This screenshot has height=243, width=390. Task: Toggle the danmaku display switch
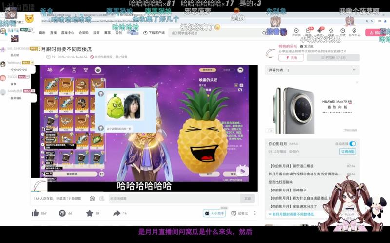[92, 198]
